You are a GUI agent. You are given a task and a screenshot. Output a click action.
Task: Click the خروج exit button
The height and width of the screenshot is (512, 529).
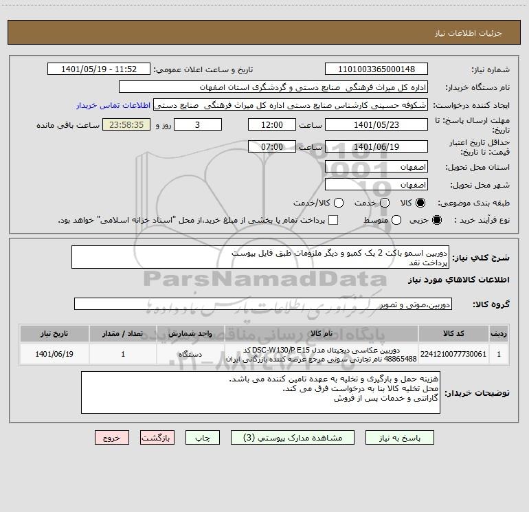click(x=112, y=438)
